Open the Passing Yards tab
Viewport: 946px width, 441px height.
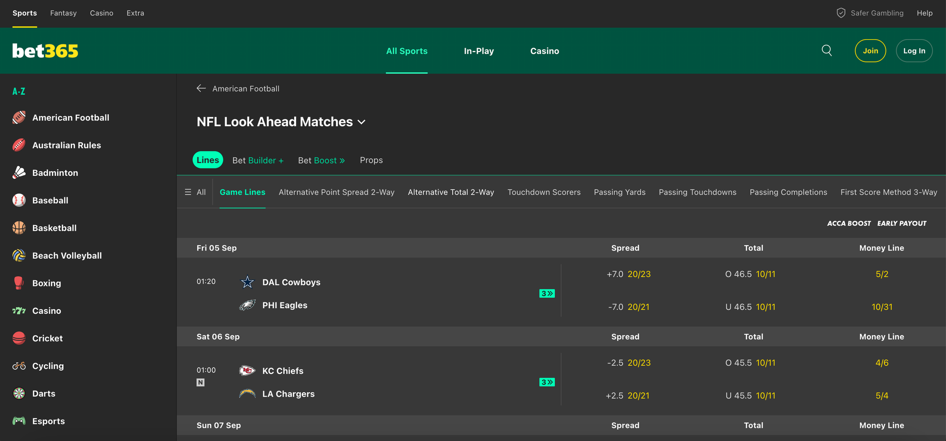point(620,192)
